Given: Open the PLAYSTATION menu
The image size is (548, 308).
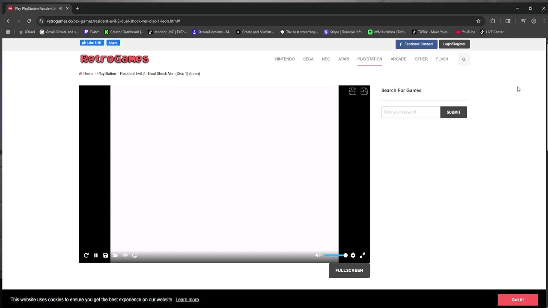Looking at the screenshot, I should click(x=369, y=59).
